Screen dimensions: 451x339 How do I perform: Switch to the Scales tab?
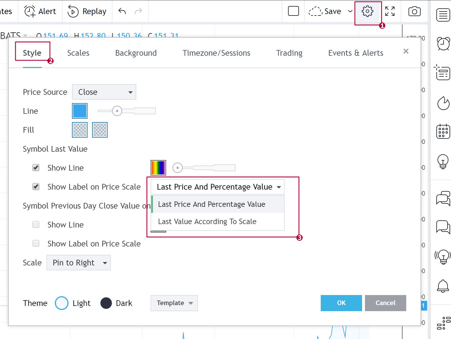click(78, 53)
